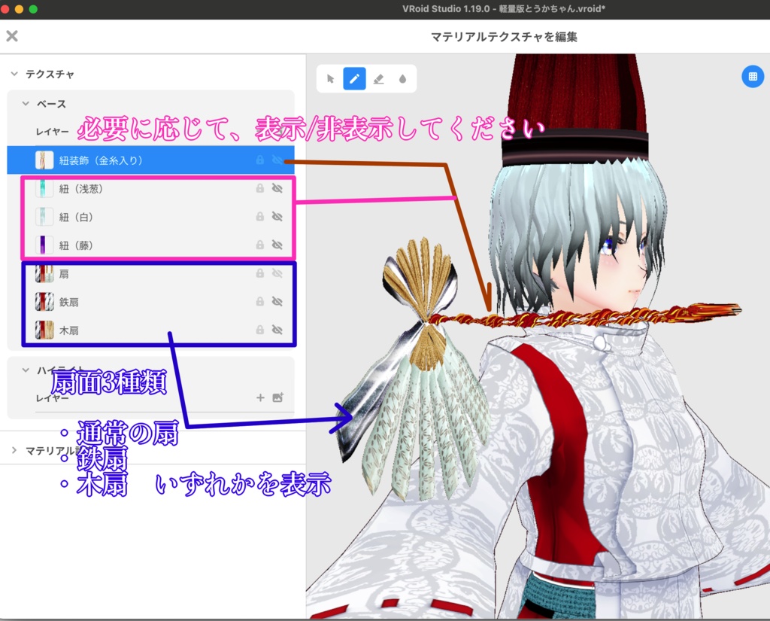
Task: Toggle visibility of the 木扇 layer
Action: pos(277,330)
